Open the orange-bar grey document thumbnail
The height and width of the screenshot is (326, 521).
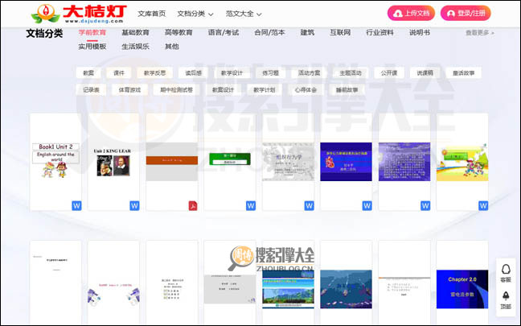click(172, 162)
